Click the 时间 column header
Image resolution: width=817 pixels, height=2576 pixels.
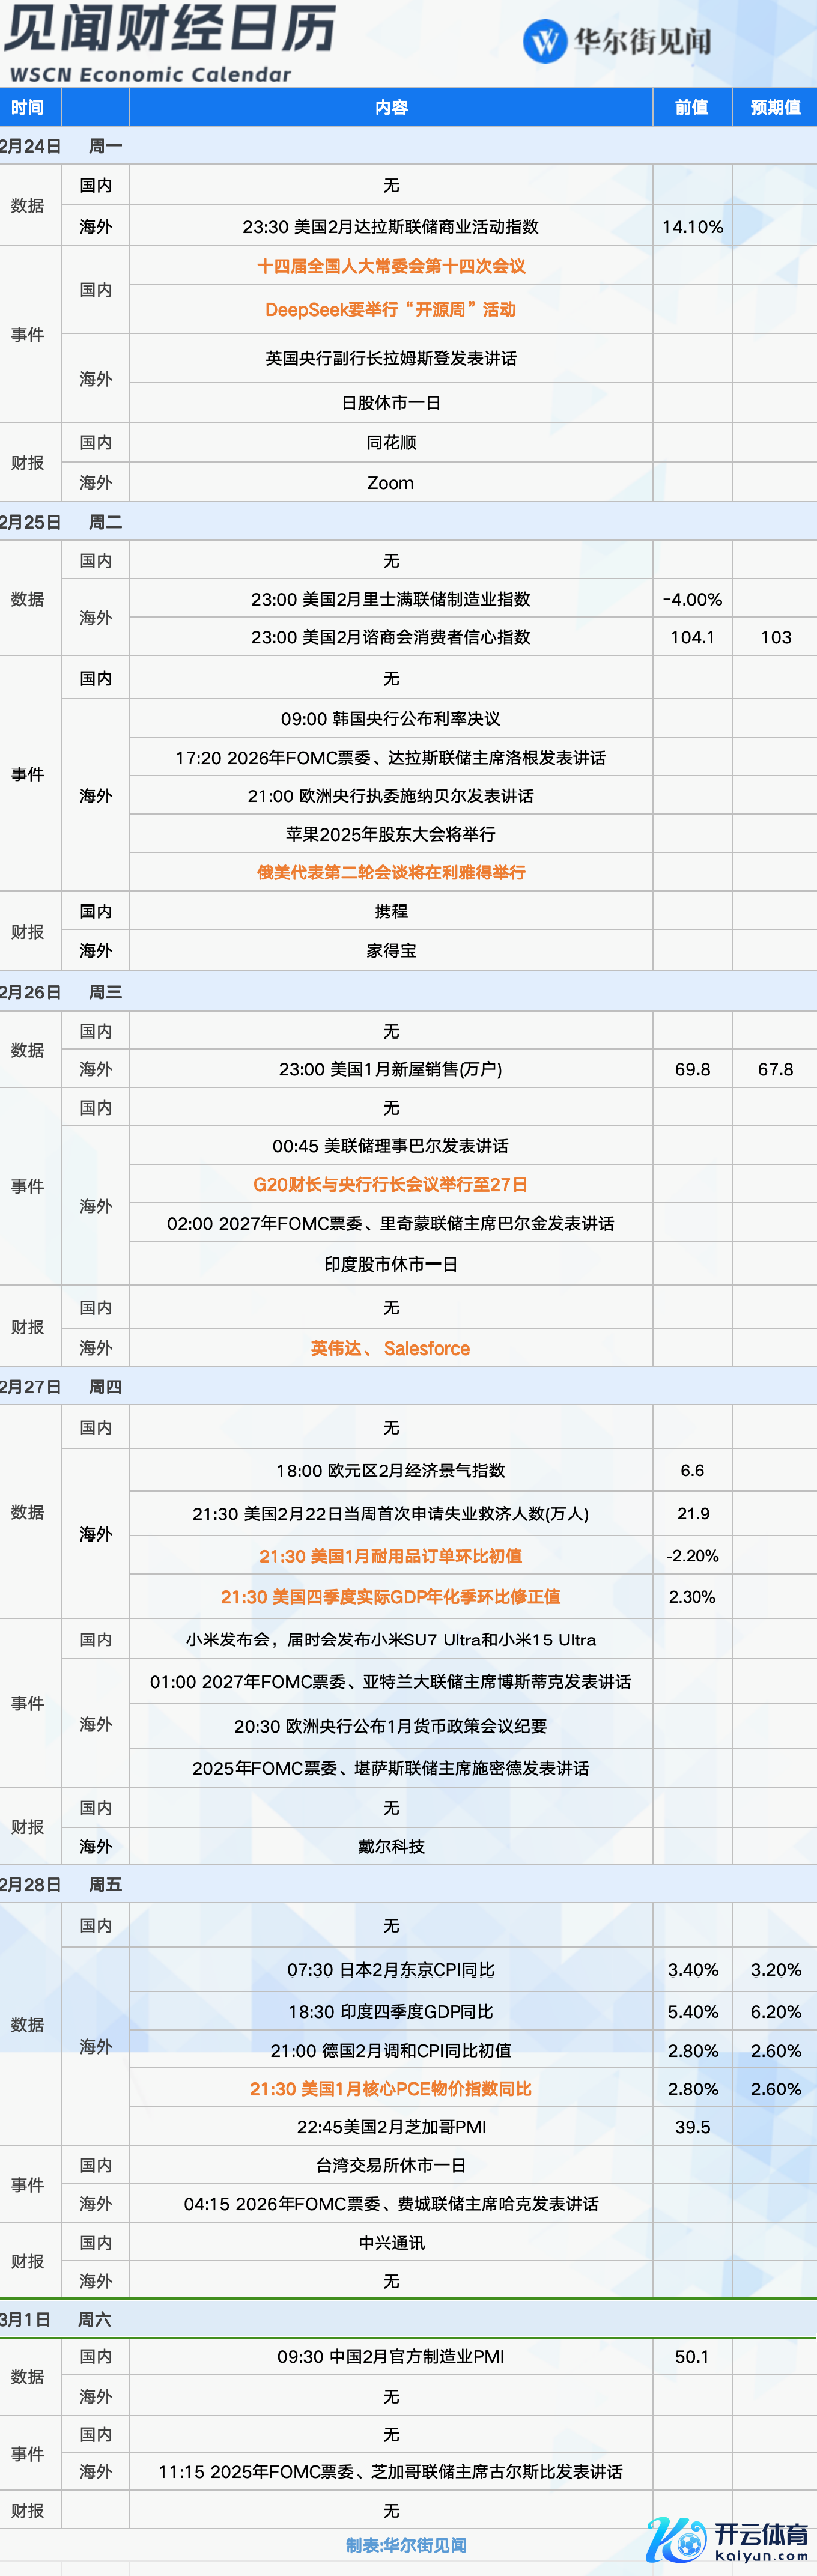(x=28, y=107)
